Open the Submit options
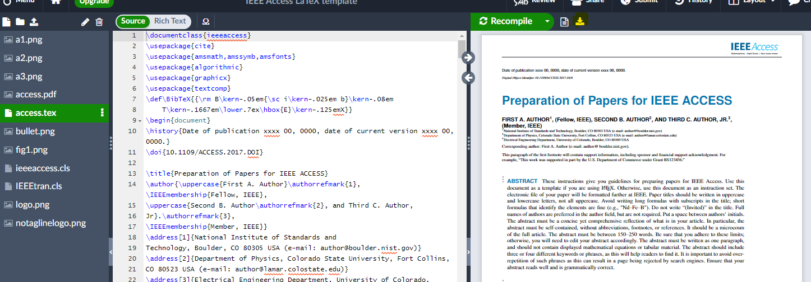This screenshot has height=282, width=811. tap(639, 2)
